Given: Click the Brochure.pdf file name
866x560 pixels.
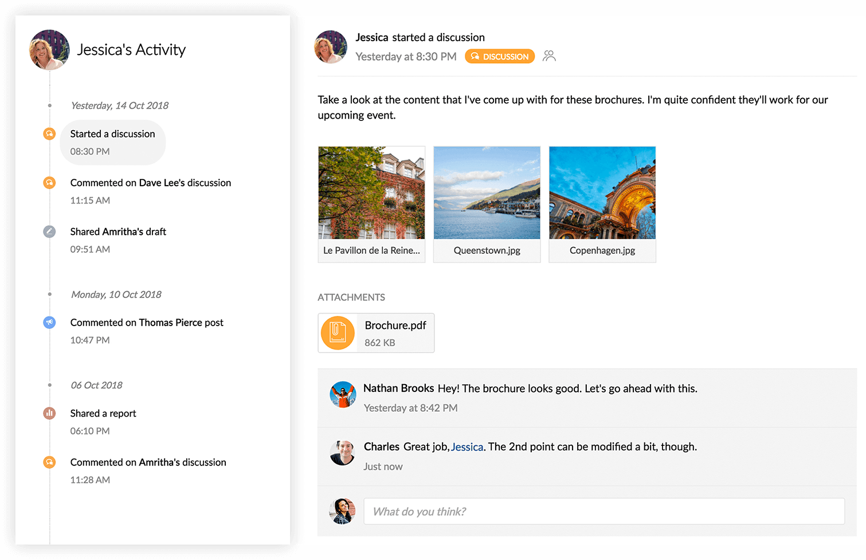Looking at the screenshot, I should pyautogui.click(x=395, y=325).
